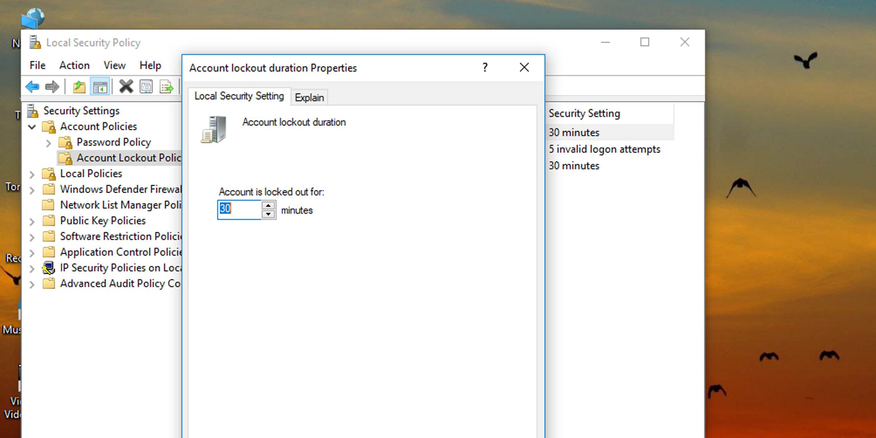Decrease lockout minutes with down spinner
The image size is (876, 438).
(268, 214)
